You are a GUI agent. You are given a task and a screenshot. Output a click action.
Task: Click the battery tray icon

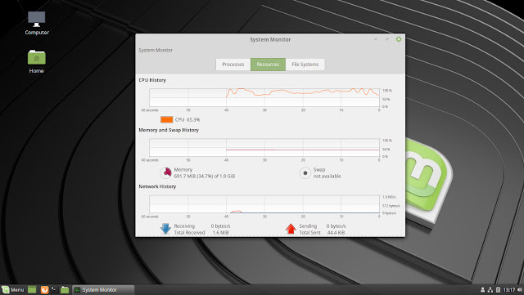click(498, 289)
